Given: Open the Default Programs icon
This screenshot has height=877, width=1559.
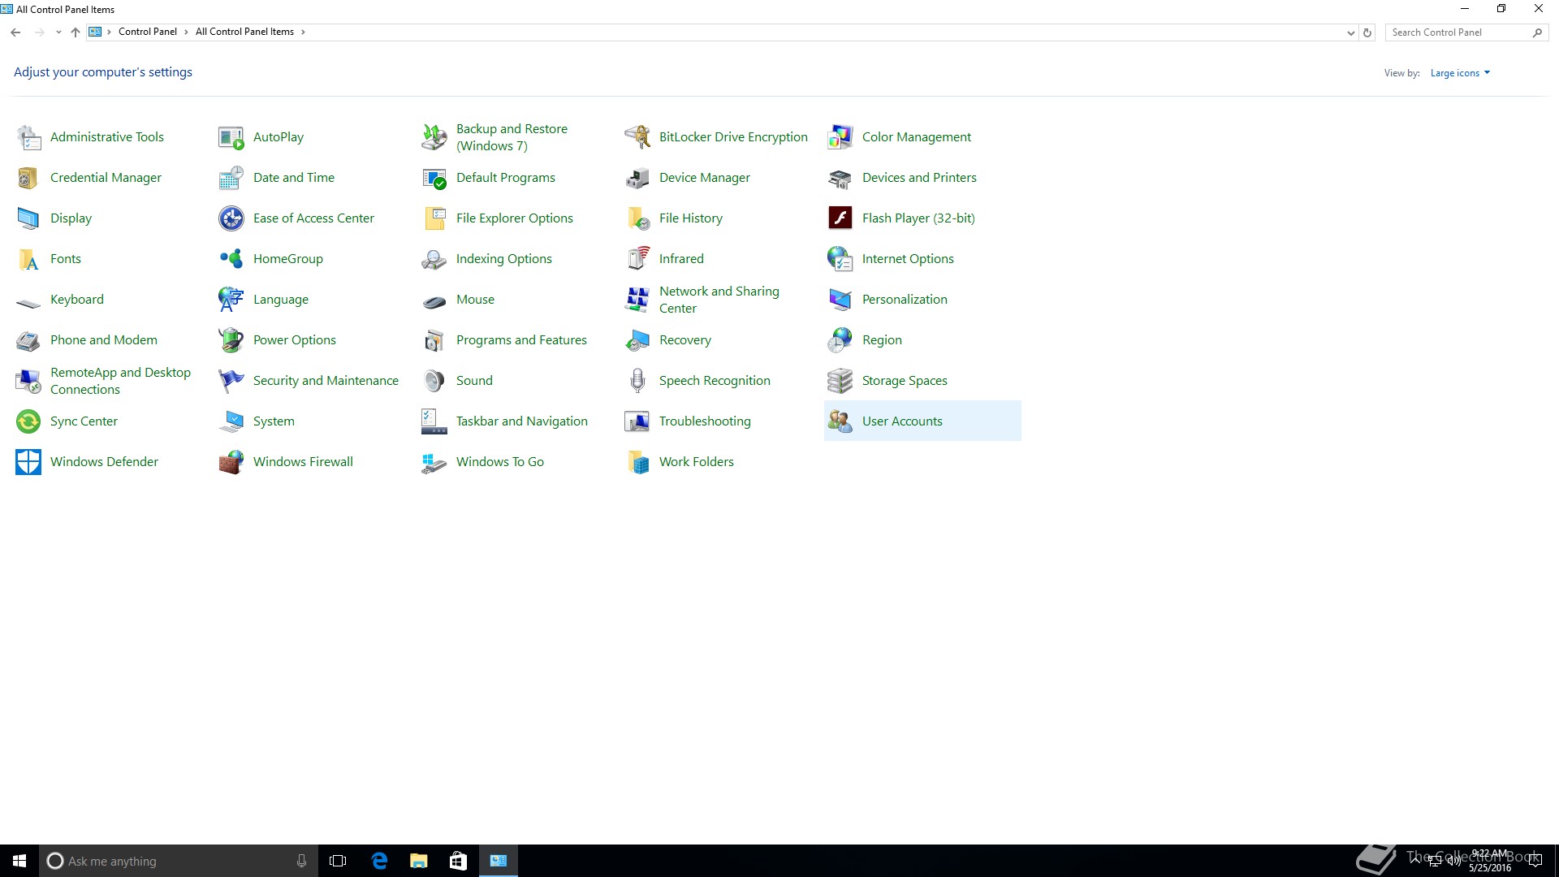Looking at the screenshot, I should (434, 178).
